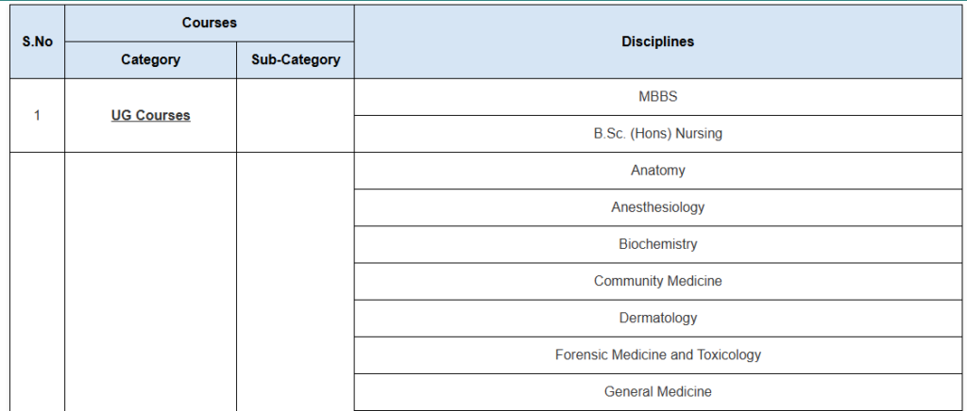Click the empty Sub-Category cell beside Biochemistry
Viewport: 967px width, 411px height.
[x=295, y=244]
